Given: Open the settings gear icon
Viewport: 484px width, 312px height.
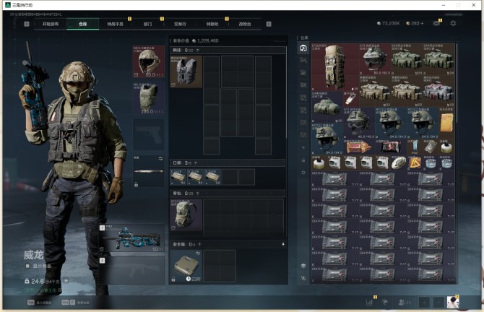Looking at the screenshot, I should pyautogui.click(x=453, y=23).
